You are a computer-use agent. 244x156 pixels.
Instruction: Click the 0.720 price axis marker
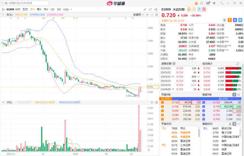(x=153, y=87)
